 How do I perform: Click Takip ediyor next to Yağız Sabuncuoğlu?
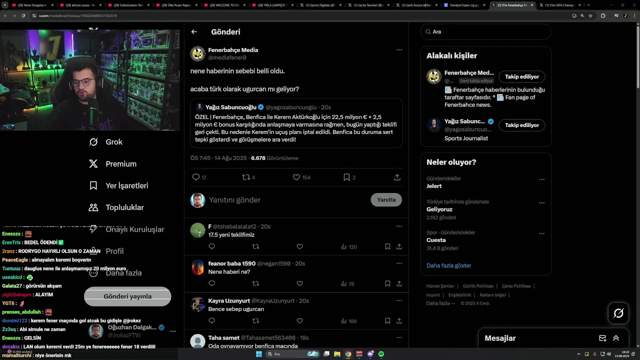(x=522, y=125)
